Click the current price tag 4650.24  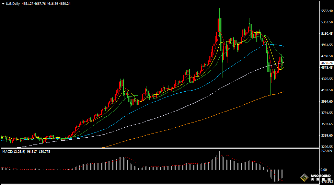pos(326,63)
